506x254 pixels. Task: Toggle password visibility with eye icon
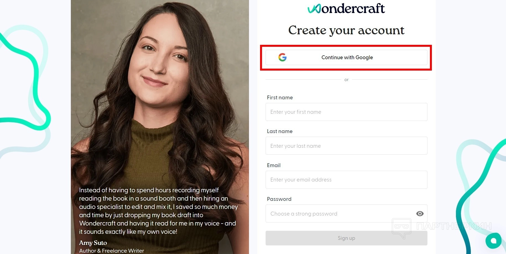[420, 214]
